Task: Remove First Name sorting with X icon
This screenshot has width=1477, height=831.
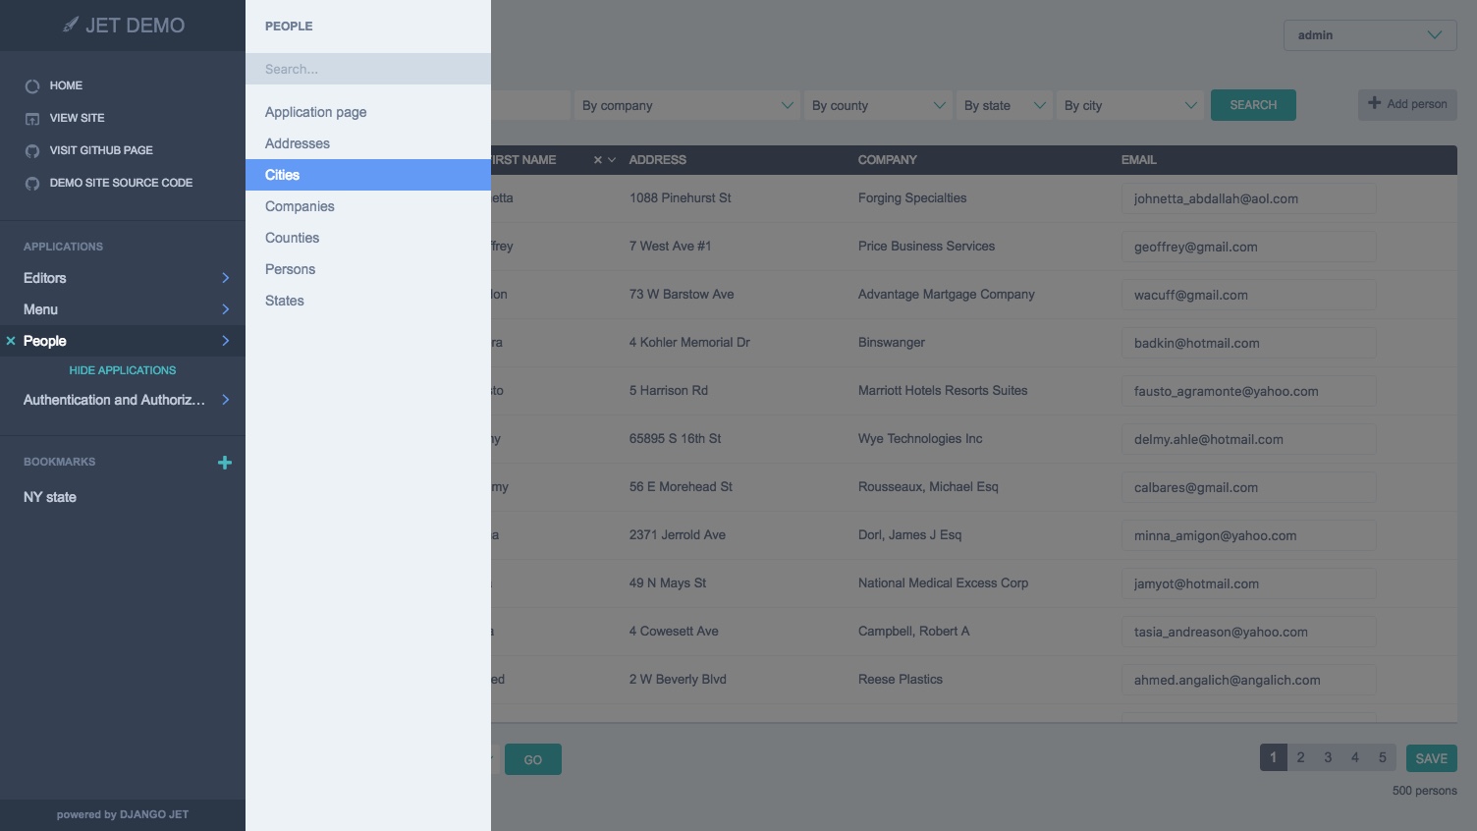Action: (x=597, y=160)
